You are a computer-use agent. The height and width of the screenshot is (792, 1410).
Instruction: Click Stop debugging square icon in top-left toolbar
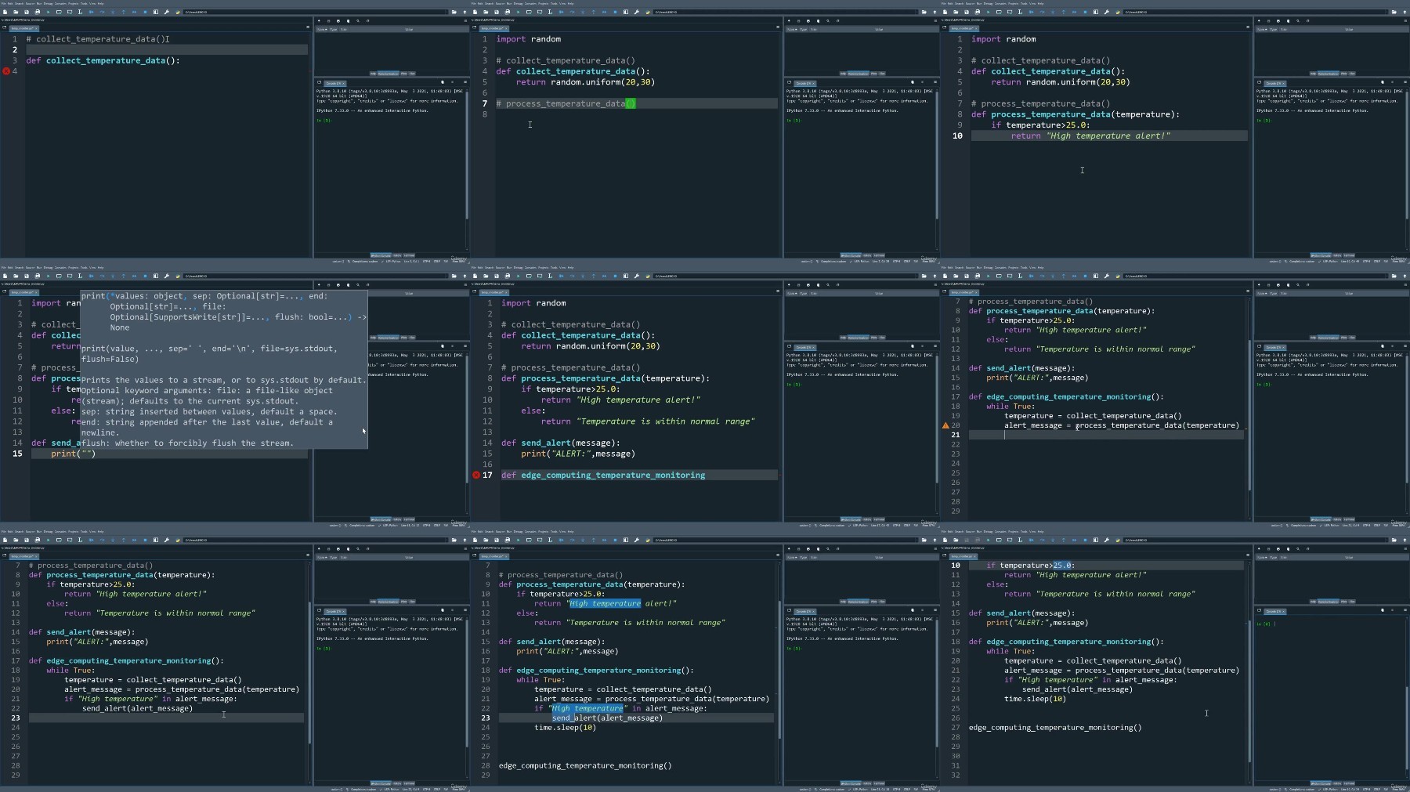(145, 12)
